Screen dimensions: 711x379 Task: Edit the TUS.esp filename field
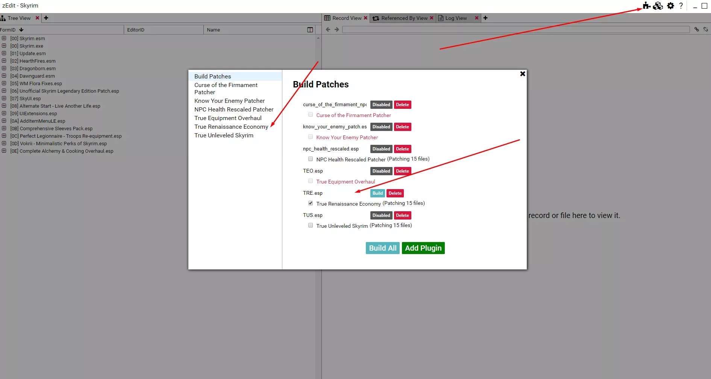tap(335, 215)
